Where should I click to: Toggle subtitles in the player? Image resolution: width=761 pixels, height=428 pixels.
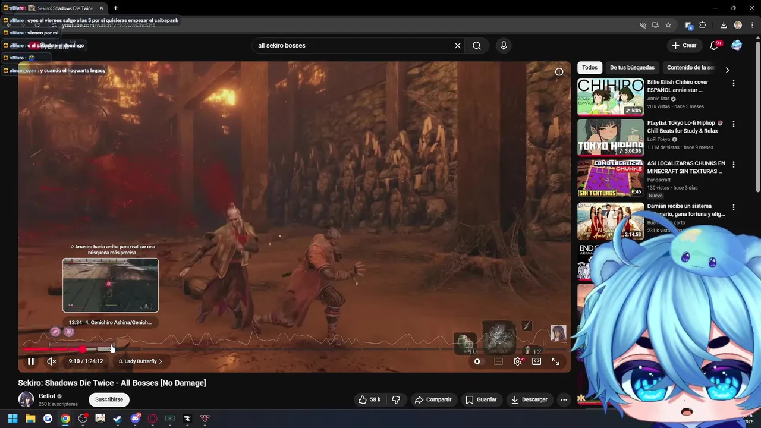(x=498, y=361)
